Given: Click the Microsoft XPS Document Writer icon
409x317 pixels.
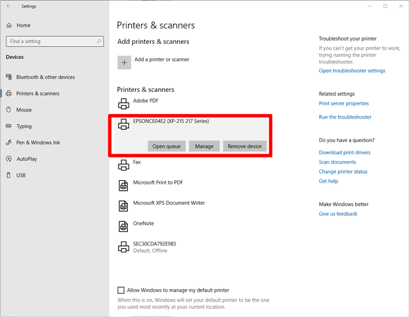Looking at the screenshot, I should pyautogui.click(x=123, y=206).
